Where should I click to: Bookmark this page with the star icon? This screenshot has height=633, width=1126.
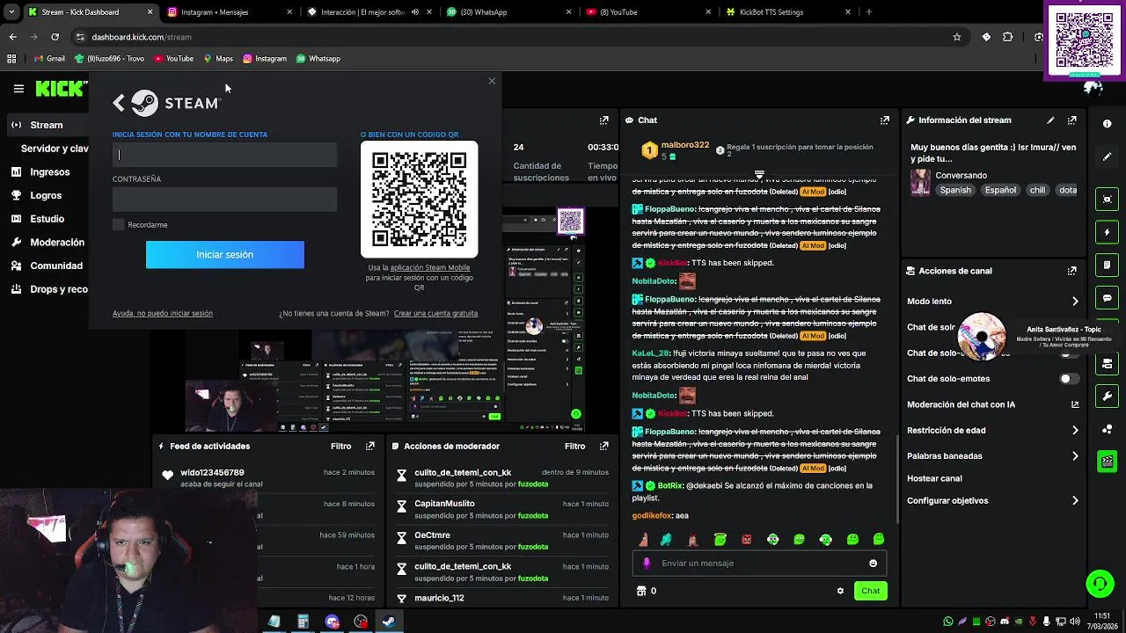[x=957, y=37]
